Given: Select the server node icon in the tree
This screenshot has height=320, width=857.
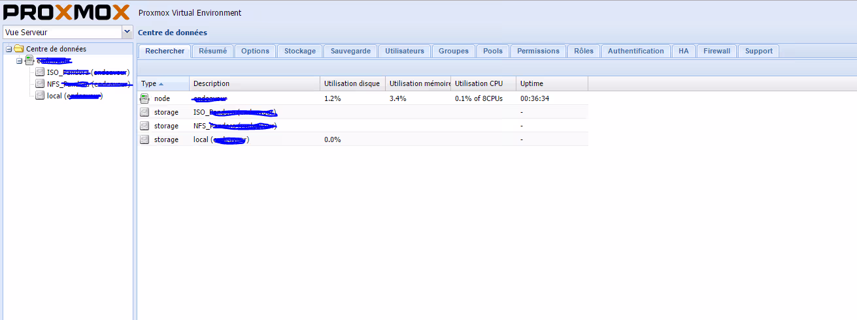Looking at the screenshot, I should coord(29,61).
